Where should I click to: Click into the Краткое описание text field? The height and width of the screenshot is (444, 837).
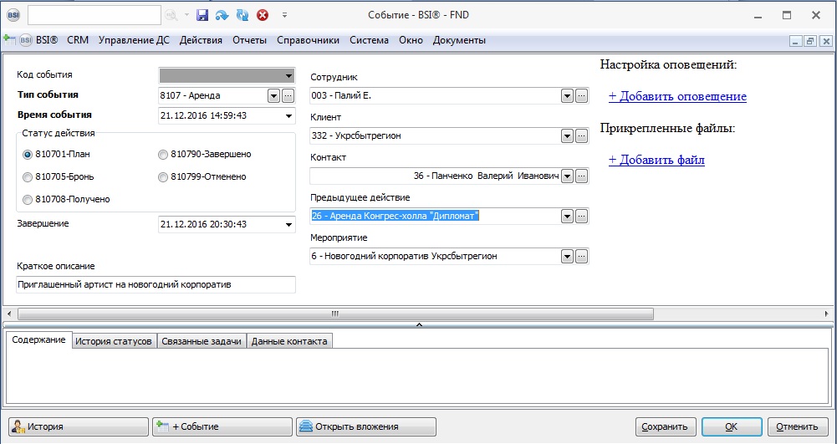click(156, 285)
